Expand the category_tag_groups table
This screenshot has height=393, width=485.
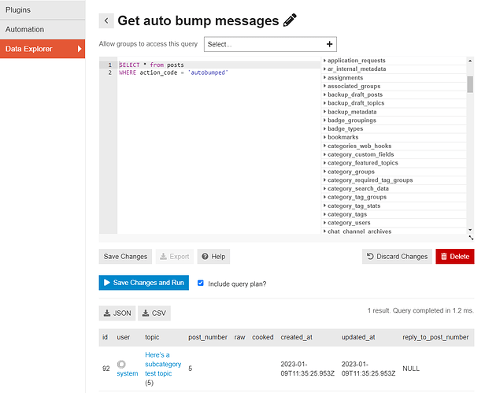394,197
